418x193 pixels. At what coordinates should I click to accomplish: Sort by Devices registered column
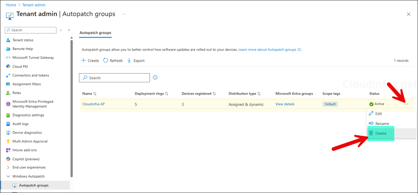[199, 93]
